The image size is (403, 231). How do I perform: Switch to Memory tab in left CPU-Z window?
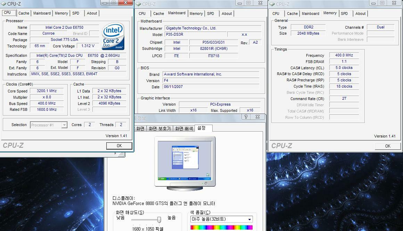61,13
